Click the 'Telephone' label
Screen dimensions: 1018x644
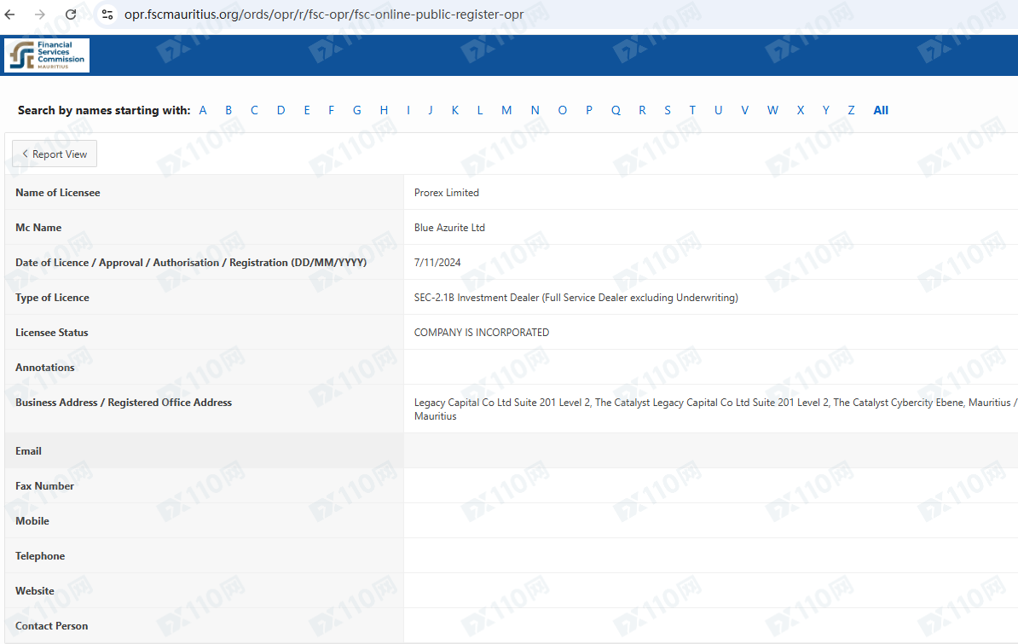40,556
